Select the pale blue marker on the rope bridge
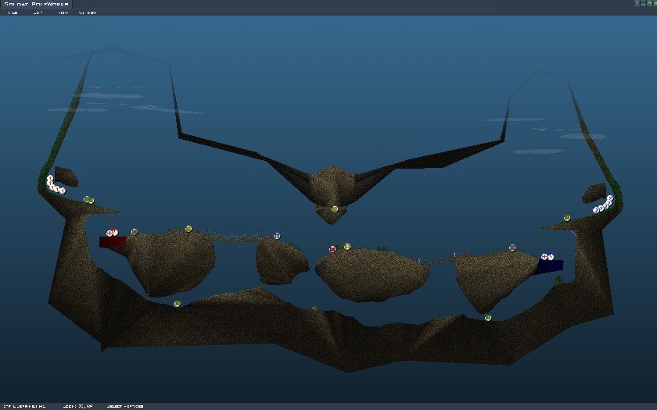The width and height of the screenshot is (657, 410). point(277,235)
